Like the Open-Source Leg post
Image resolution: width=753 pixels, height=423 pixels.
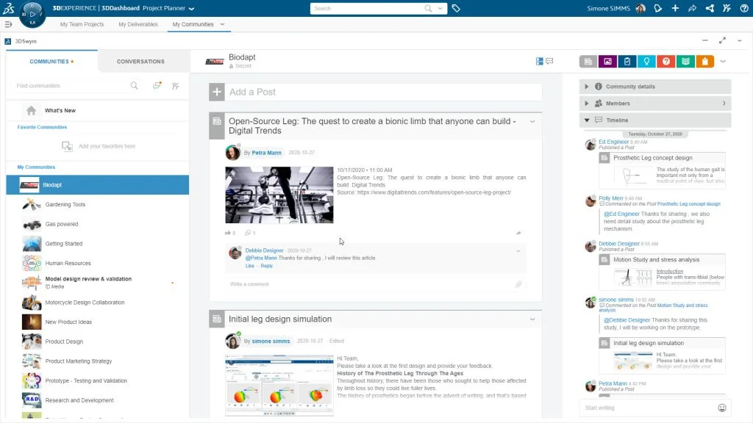pyautogui.click(x=228, y=233)
